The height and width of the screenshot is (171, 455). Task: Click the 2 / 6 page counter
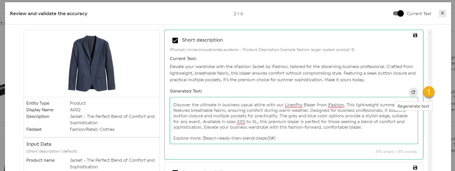(x=238, y=14)
